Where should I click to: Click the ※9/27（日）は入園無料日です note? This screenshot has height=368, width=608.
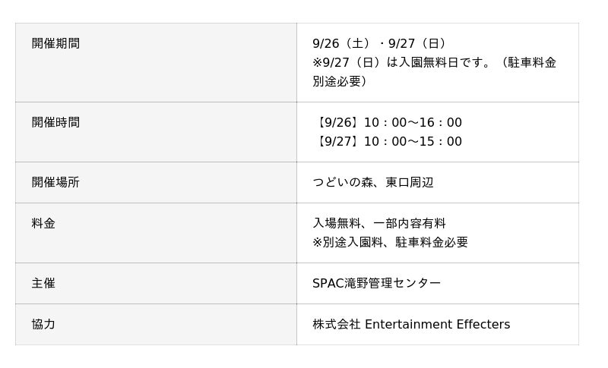pos(403,62)
